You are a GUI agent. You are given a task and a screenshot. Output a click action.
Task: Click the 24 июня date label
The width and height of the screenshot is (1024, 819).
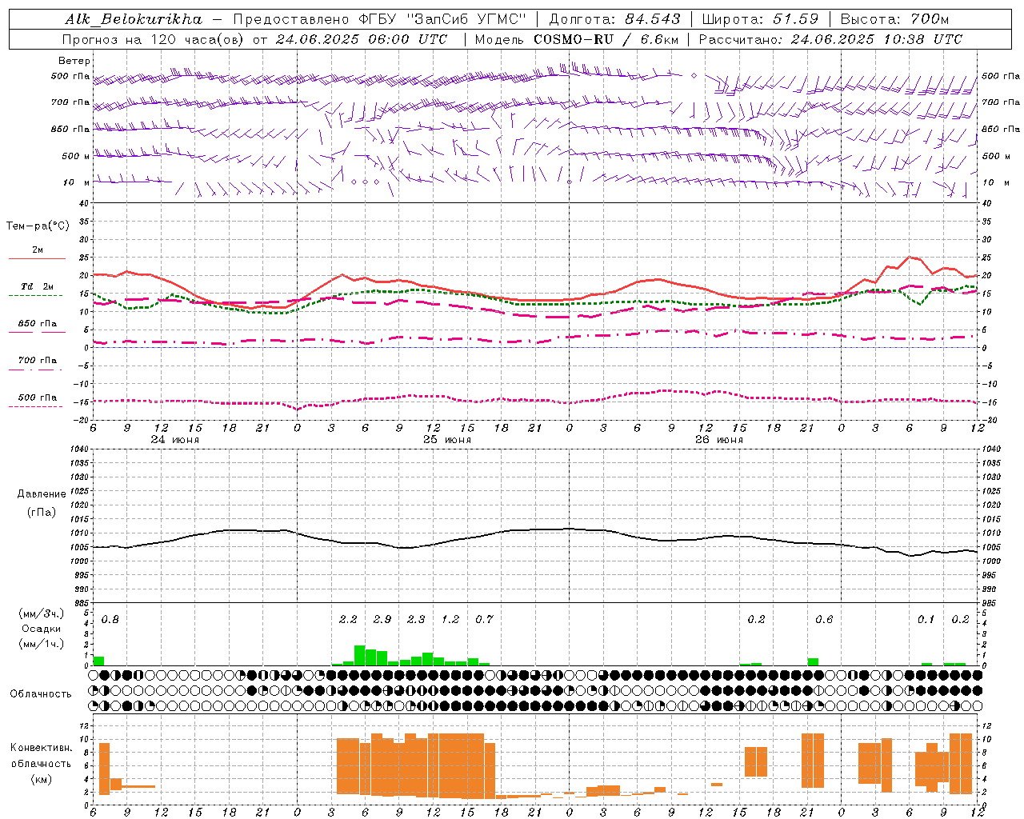click(x=175, y=440)
